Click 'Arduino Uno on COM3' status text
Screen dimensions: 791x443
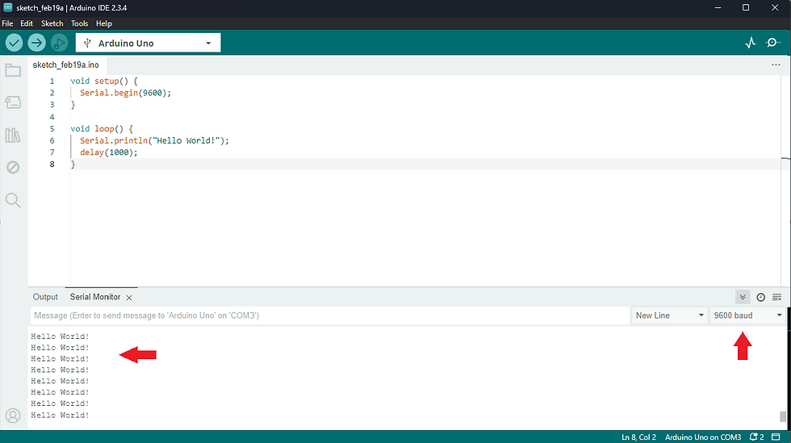coord(703,437)
